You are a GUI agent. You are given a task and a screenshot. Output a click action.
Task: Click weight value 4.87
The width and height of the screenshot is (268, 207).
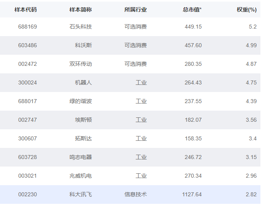click(x=251, y=64)
